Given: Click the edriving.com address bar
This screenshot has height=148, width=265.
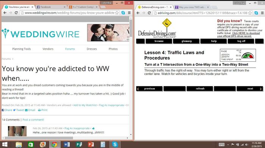Looking at the screenshot, I should 203,13.
